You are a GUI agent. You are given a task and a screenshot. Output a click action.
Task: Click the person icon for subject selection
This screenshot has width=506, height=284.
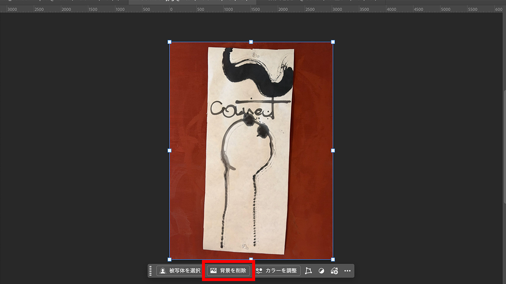pos(162,271)
